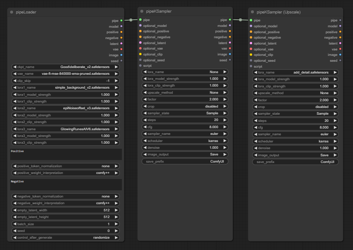
Task: Decrease cfg in pipeKSampler with left arrow
Action: pos(145,127)
